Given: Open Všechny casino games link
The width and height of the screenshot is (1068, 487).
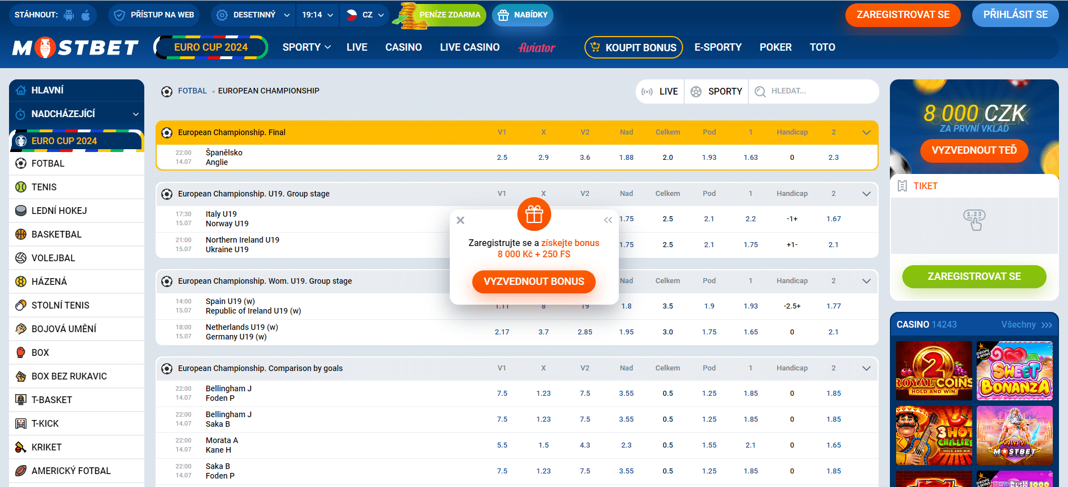Looking at the screenshot, I should pos(1026,325).
